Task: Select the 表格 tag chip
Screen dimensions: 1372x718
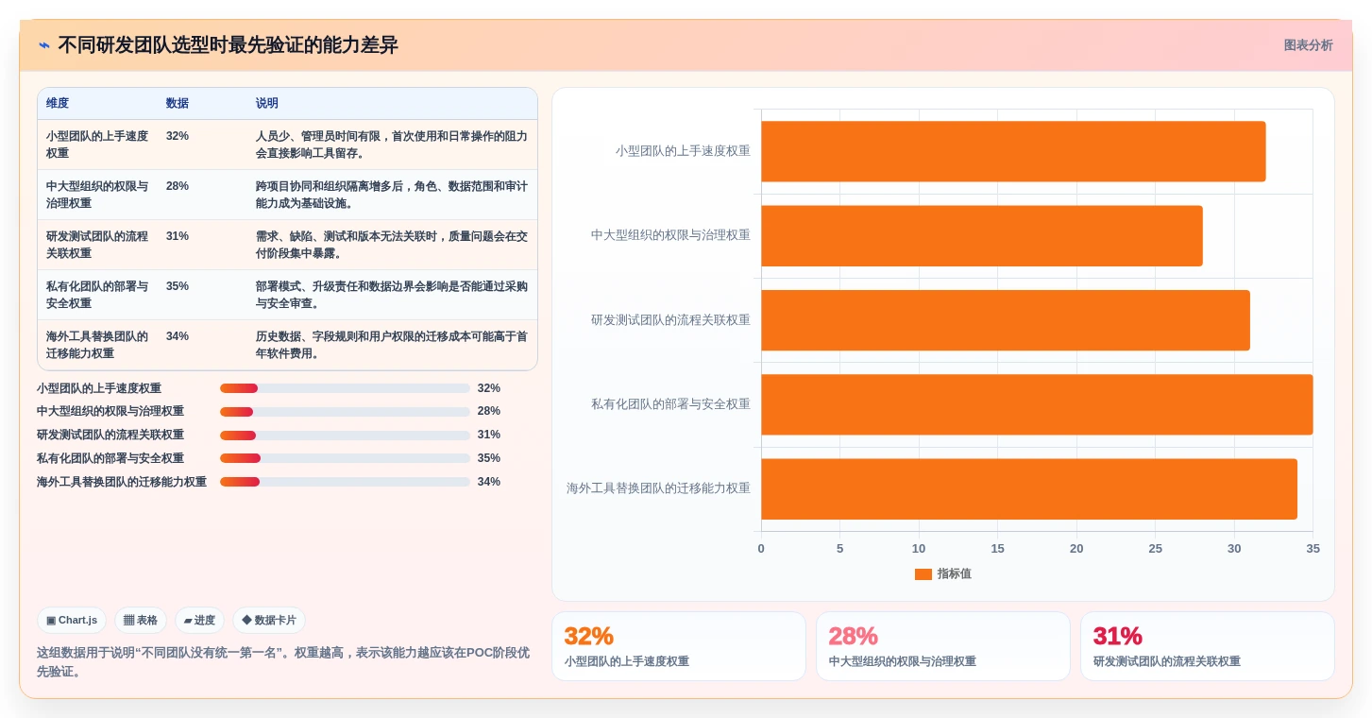Action: tap(141, 620)
